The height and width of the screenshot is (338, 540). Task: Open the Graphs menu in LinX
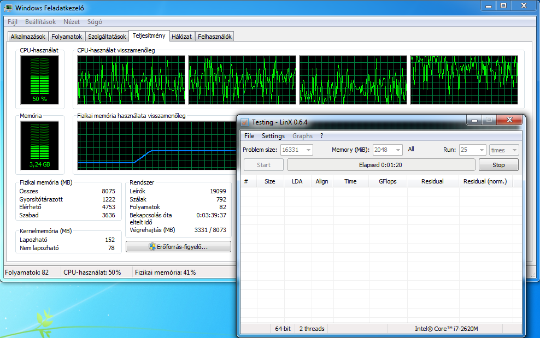point(303,136)
